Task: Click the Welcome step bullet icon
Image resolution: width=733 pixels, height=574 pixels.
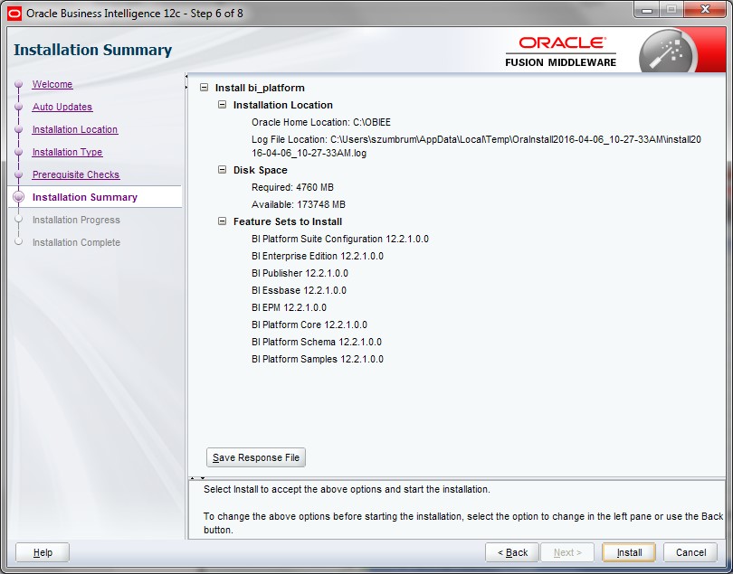Action: (x=18, y=85)
